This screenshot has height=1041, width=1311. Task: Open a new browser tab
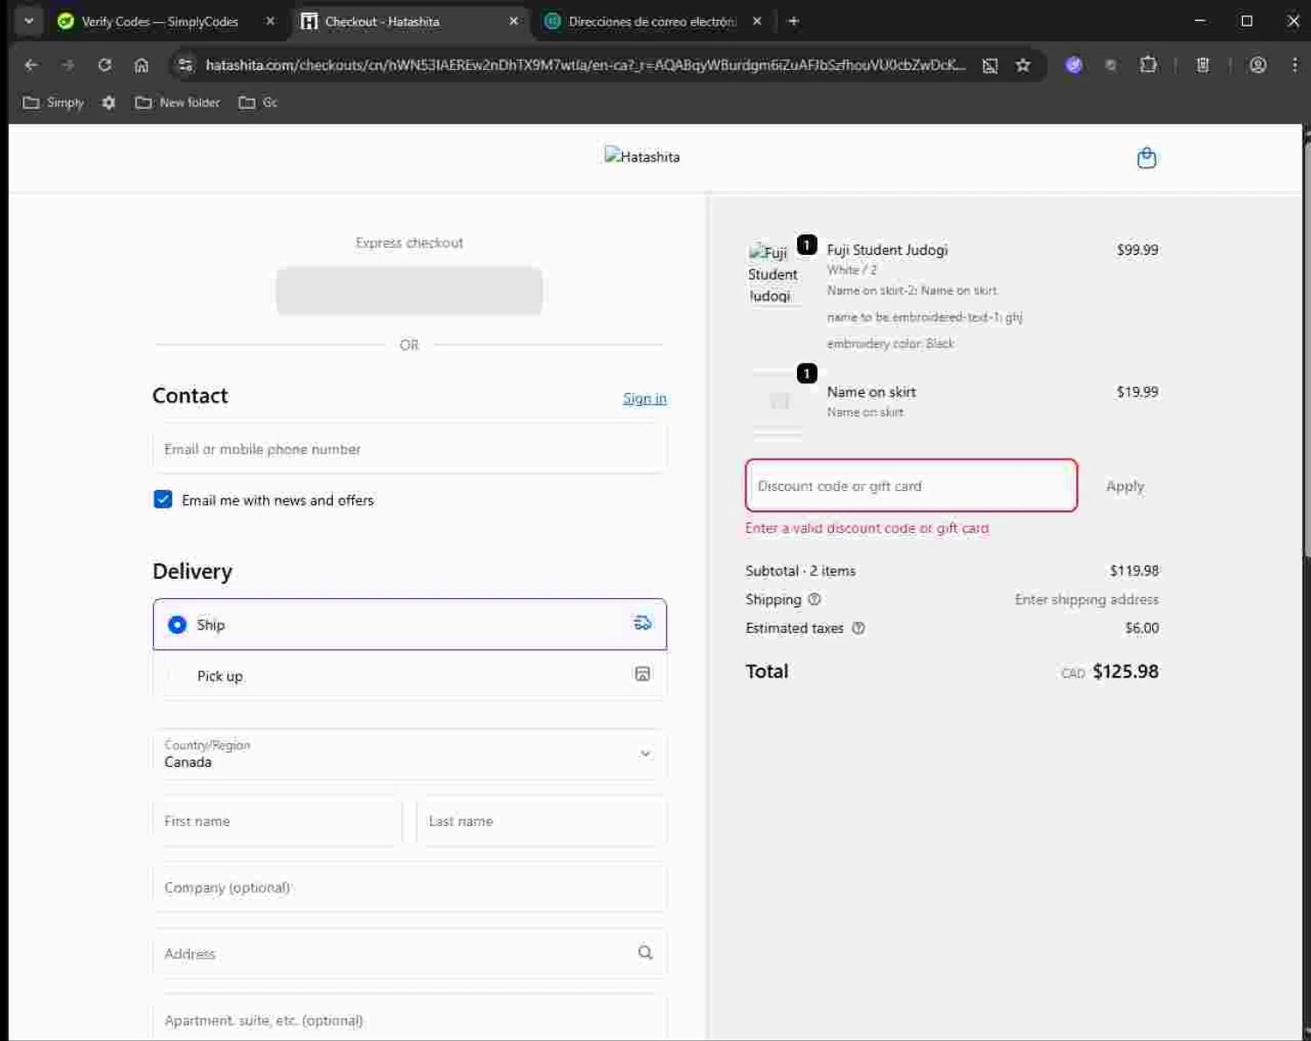point(793,21)
